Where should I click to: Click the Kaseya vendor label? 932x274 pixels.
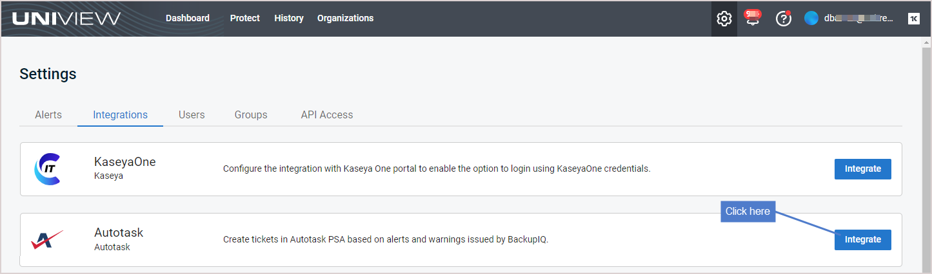[108, 176]
